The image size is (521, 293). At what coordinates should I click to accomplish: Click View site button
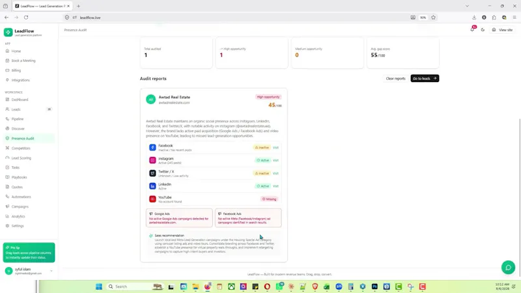(502, 30)
